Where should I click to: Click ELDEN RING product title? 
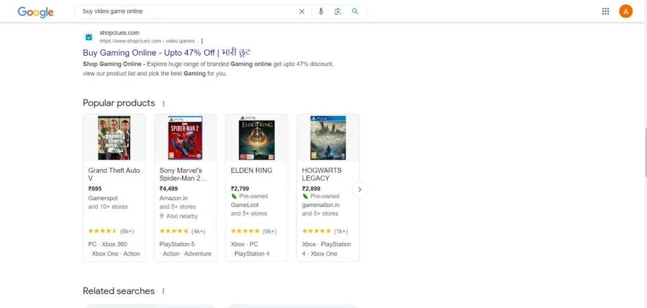pos(251,170)
